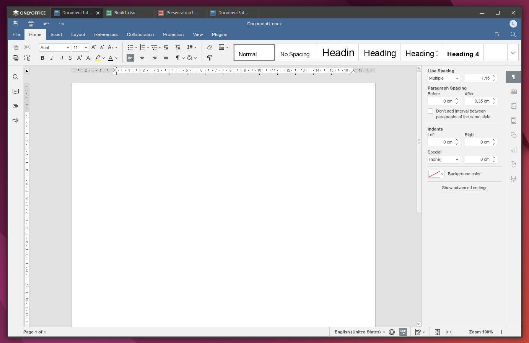This screenshot has width=529, height=343.
Task: Open the File menu
Action: pyautogui.click(x=16, y=34)
